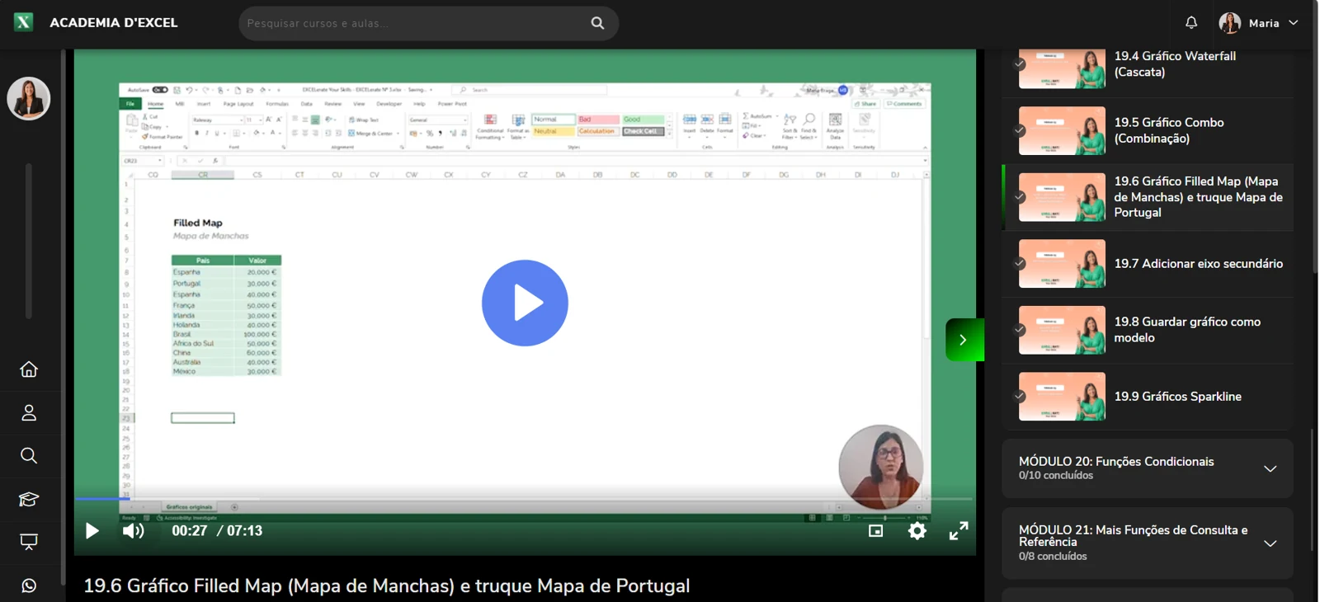Click thumbnail of lesson 19.9
1320x602 pixels.
pyautogui.click(x=1062, y=397)
